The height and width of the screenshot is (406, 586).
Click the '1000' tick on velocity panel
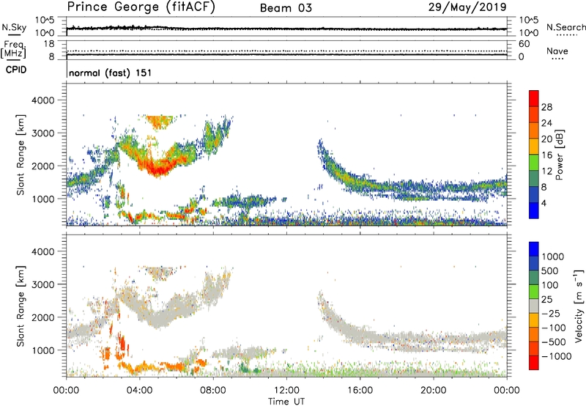pos(43,350)
